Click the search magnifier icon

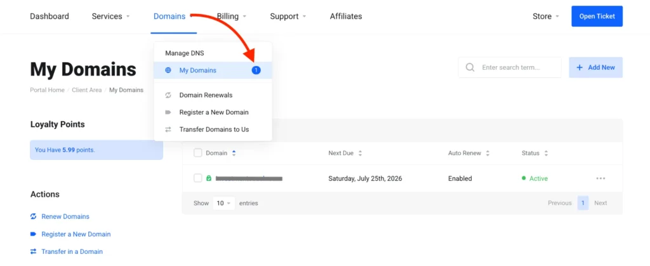pyautogui.click(x=470, y=67)
